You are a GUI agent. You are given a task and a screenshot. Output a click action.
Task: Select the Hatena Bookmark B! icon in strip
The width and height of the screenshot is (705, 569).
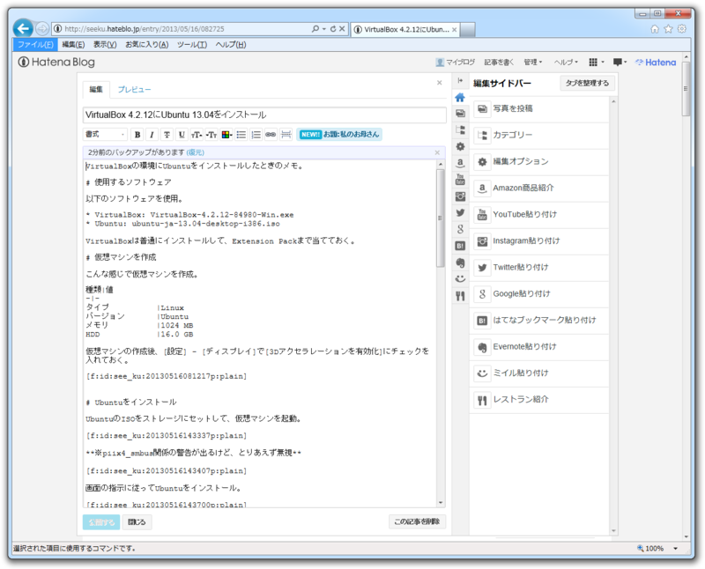(x=460, y=246)
